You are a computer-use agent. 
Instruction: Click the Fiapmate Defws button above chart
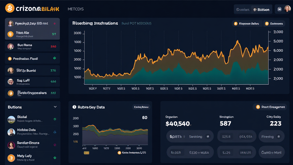(x=246, y=24)
